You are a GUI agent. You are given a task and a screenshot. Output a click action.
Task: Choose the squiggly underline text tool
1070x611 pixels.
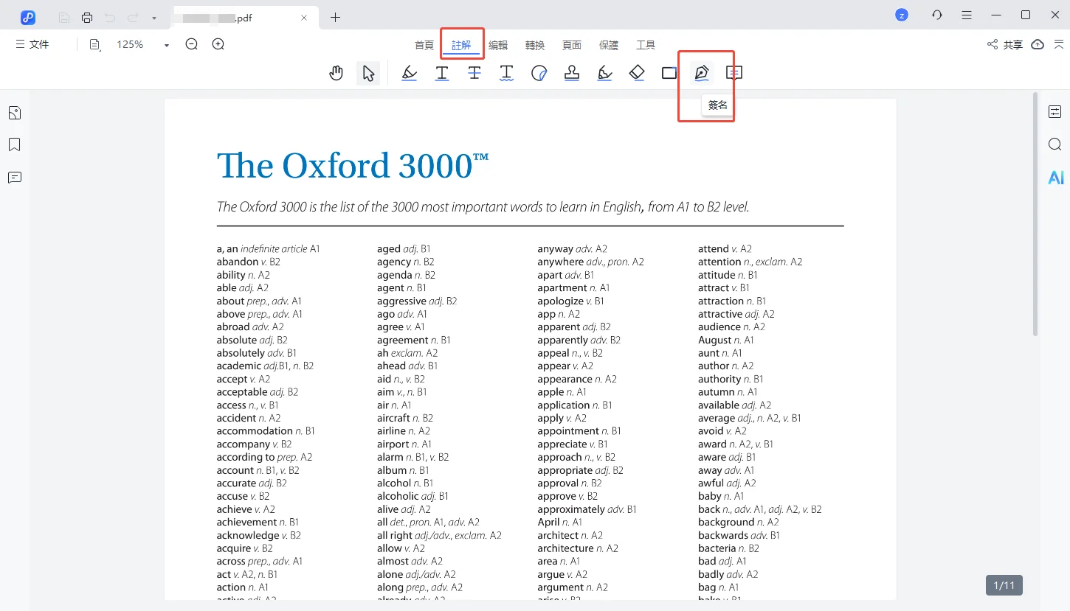[x=506, y=73]
